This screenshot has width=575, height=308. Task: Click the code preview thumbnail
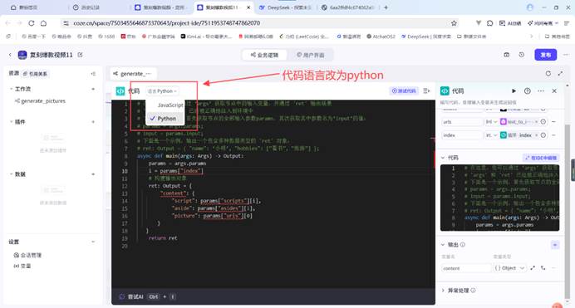coord(500,198)
